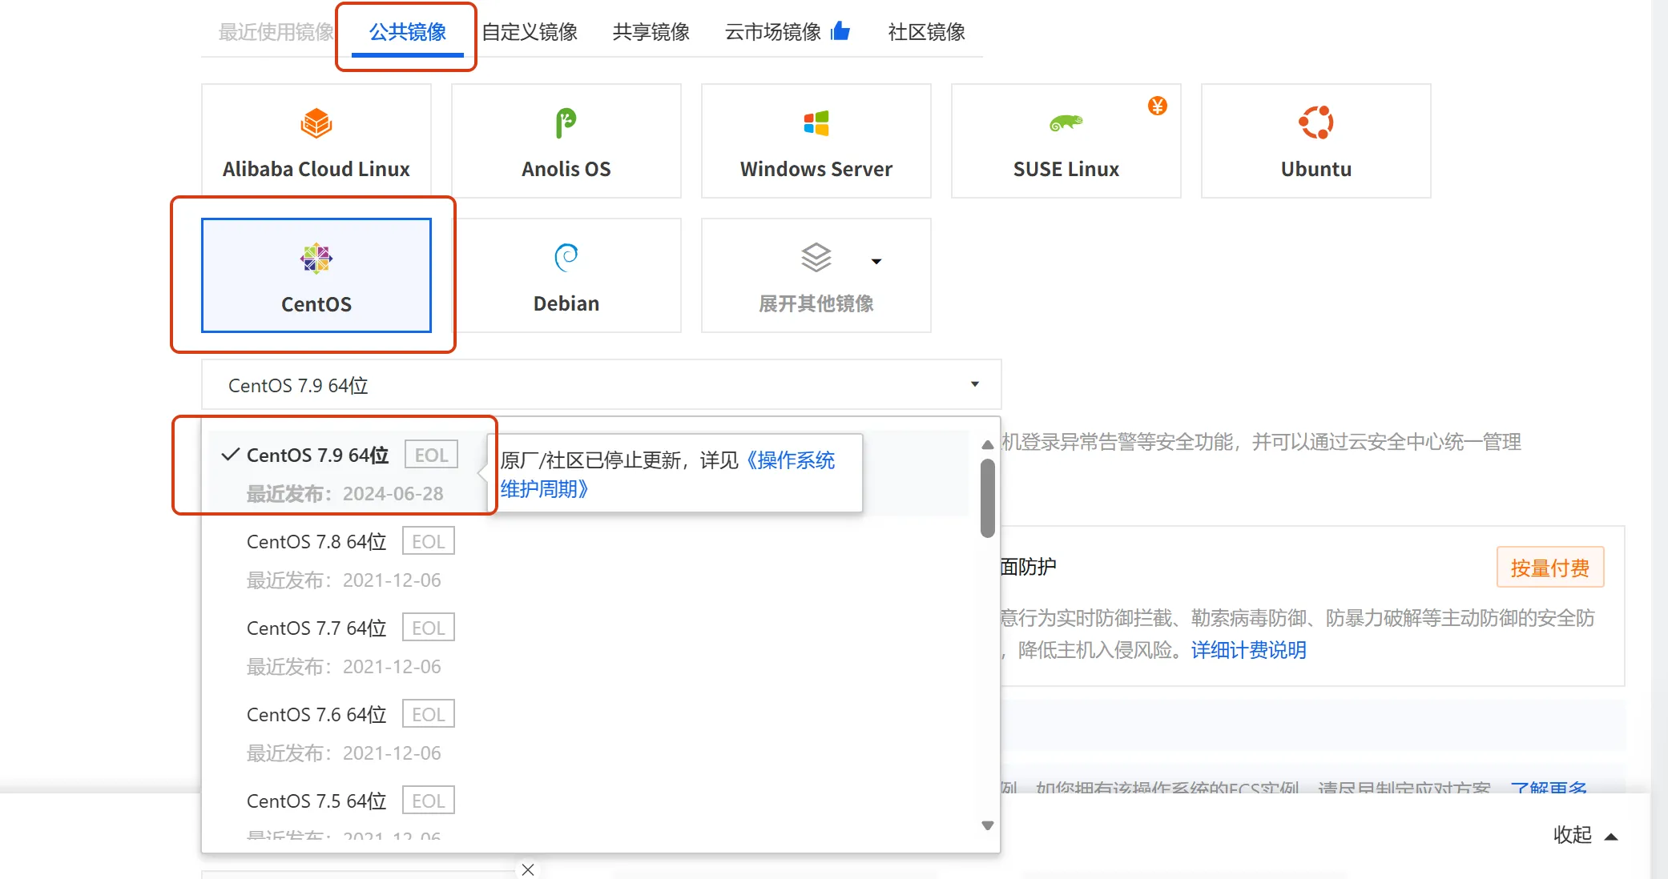
Task: Click the 按量付费 badge
Action: pyautogui.click(x=1550, y=568)
